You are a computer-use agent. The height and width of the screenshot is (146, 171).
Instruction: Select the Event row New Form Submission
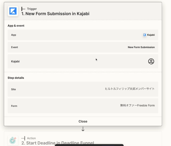click(x=83, y=47)
